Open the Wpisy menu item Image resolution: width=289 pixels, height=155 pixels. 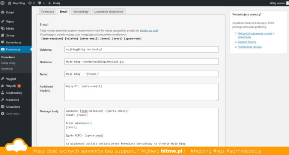10,21
